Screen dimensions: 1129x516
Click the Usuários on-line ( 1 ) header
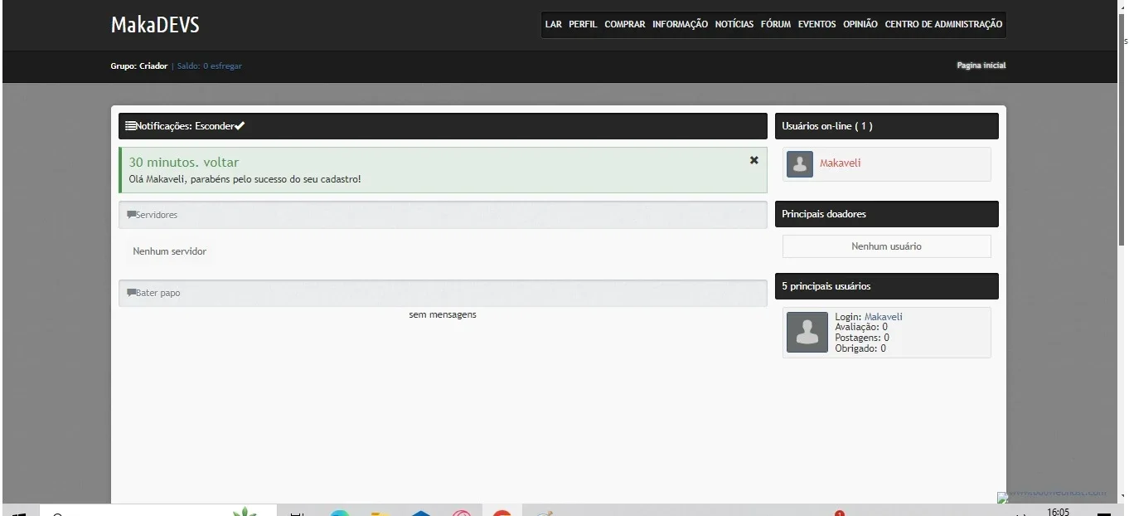click(887, 126)
